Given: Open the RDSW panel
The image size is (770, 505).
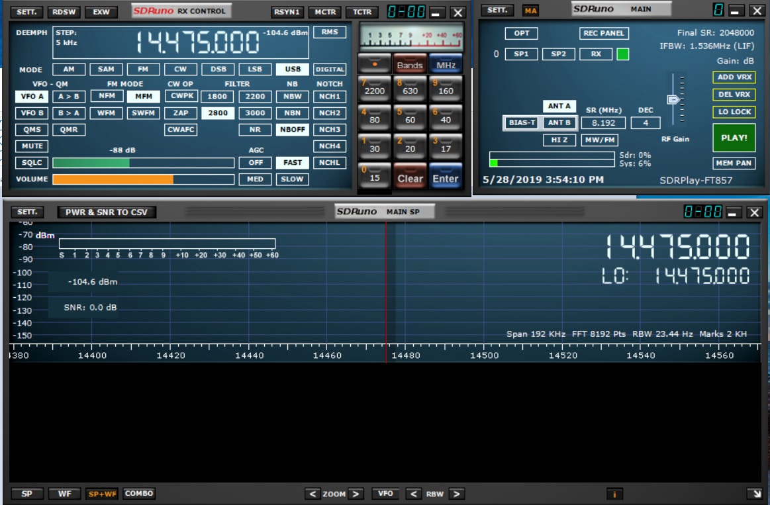Looking at the screenshot, I should pos(64,12).
